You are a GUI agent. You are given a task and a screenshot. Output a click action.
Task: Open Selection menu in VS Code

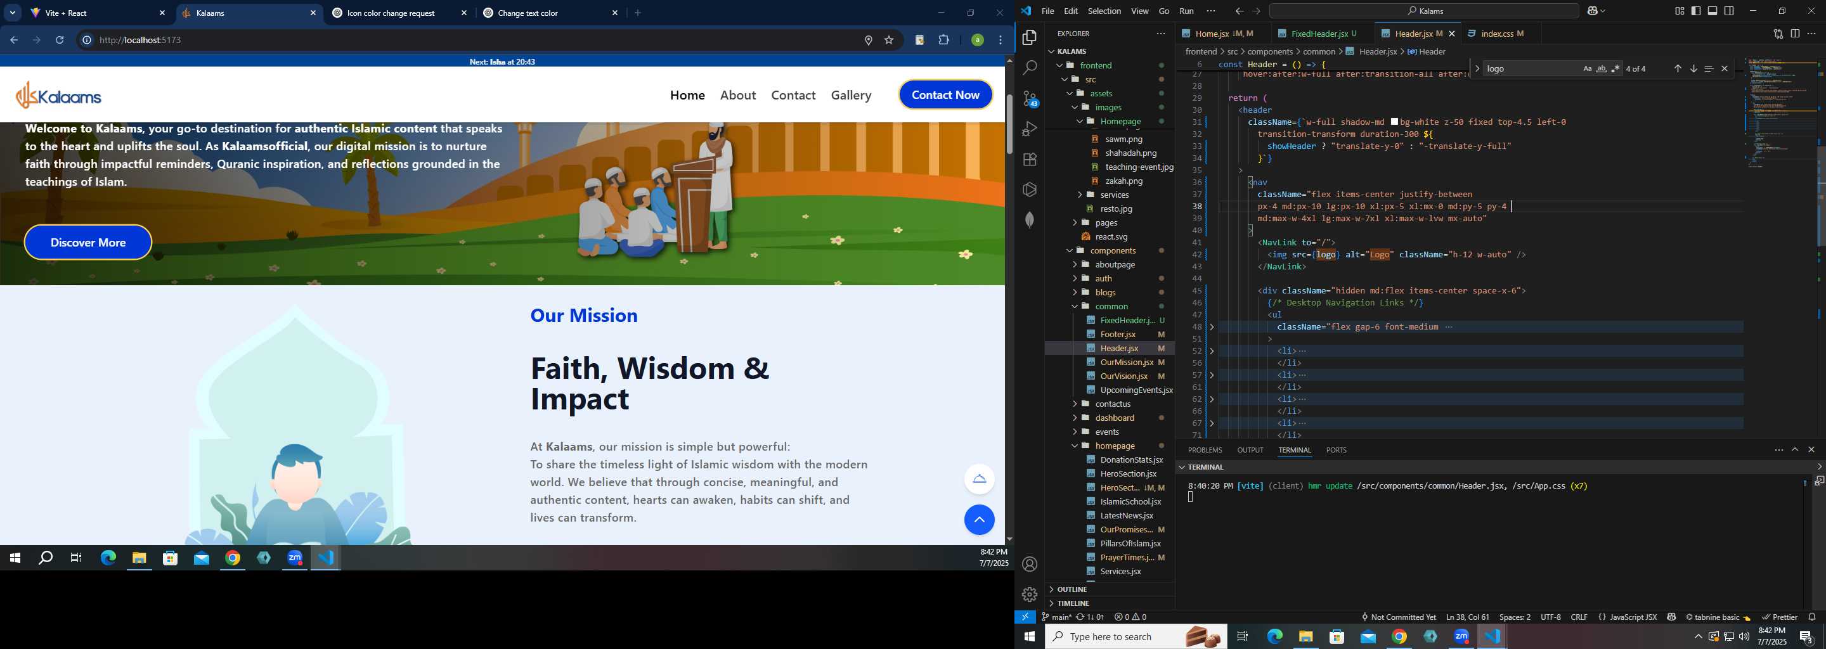pyautogui.click(x=1104, y=11)
